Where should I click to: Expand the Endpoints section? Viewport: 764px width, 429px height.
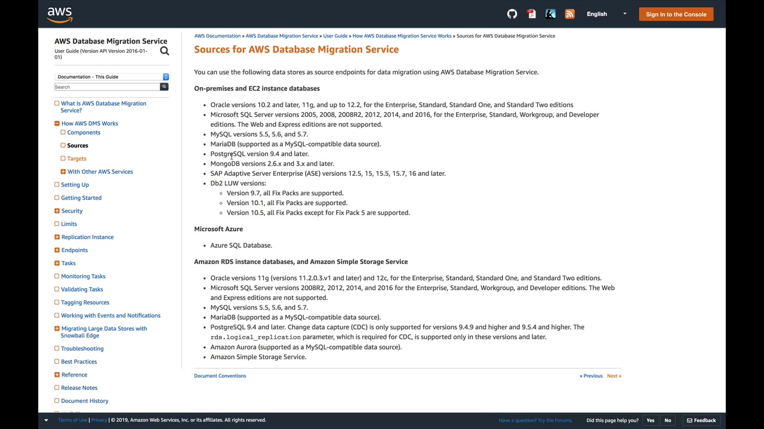57,250
